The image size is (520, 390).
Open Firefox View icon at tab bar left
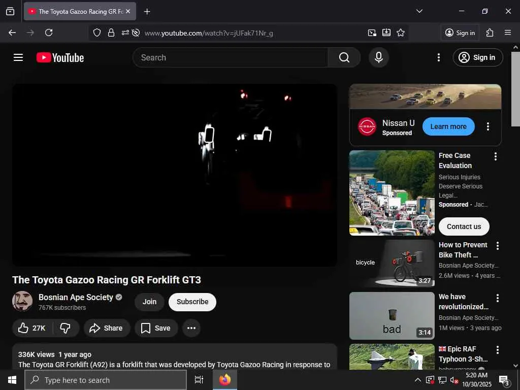pyautogui.click(x=10, y=11)
